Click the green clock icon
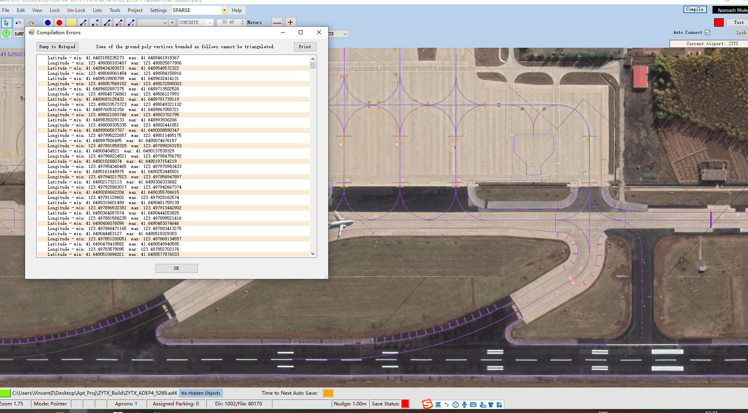The image size is (748, 413). (x=6, y=33)
